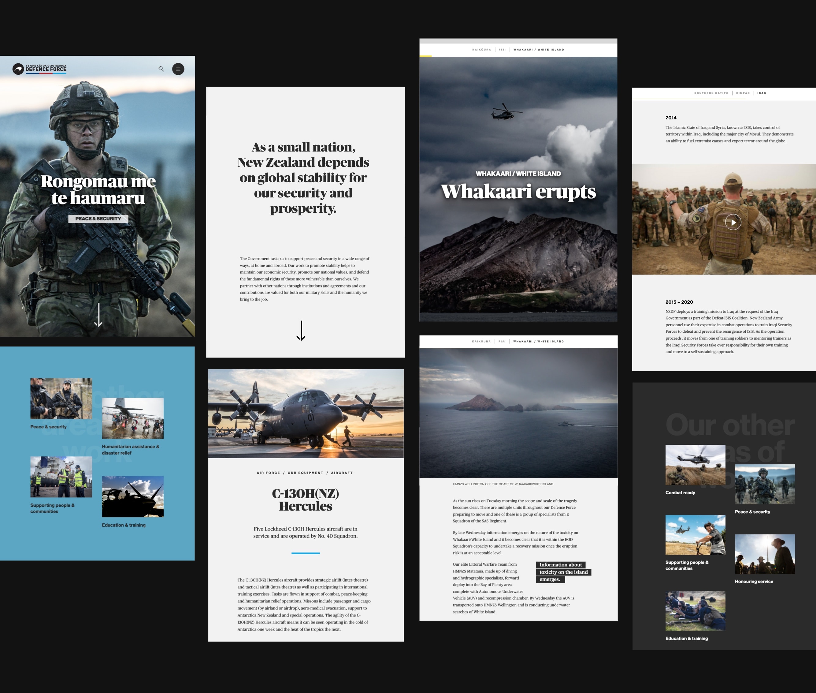Open Supporting people thumbnail on dark panel
Image resolution: width=816 pixels, height=693 pixels.
pos(695,535)
